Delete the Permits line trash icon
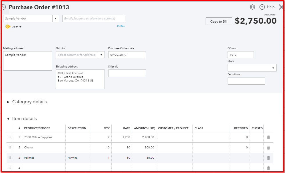This screenshot has width=285, height=173. pos(268,158)
